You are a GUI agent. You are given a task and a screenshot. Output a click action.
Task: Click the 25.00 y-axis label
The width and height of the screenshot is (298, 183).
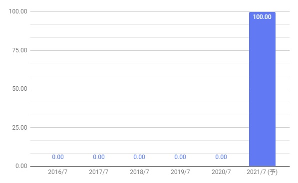[x=20, y=128]
